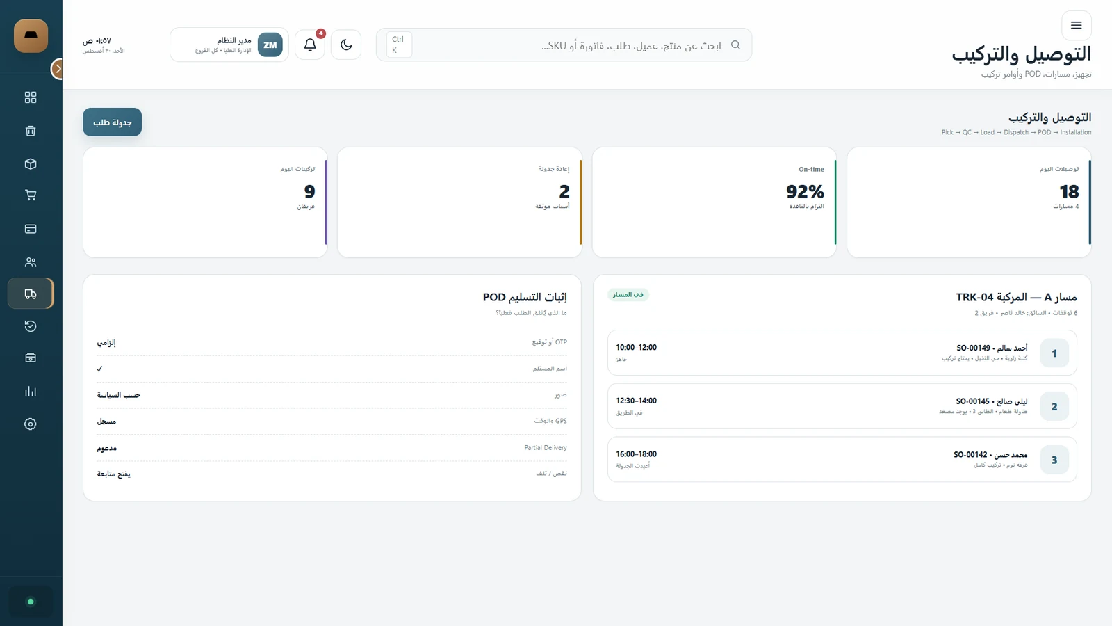Click the مسار A — المركبة TRK-04 heading

point(1016,297)
